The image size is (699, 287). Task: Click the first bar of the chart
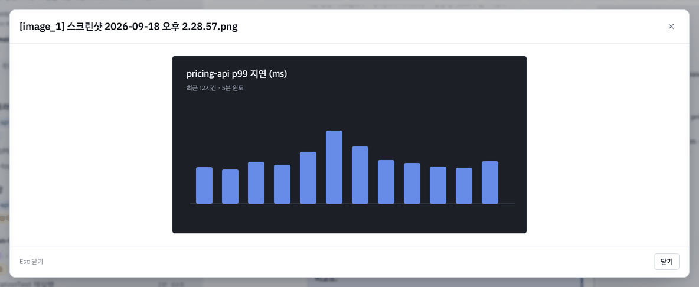click(x=204, y=185)
